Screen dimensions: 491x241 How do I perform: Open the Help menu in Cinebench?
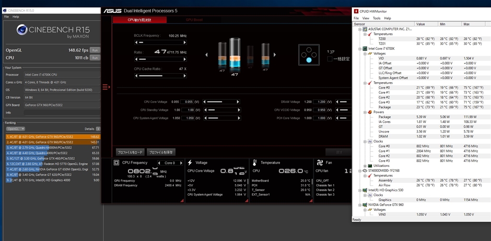[x=16, y=16]
